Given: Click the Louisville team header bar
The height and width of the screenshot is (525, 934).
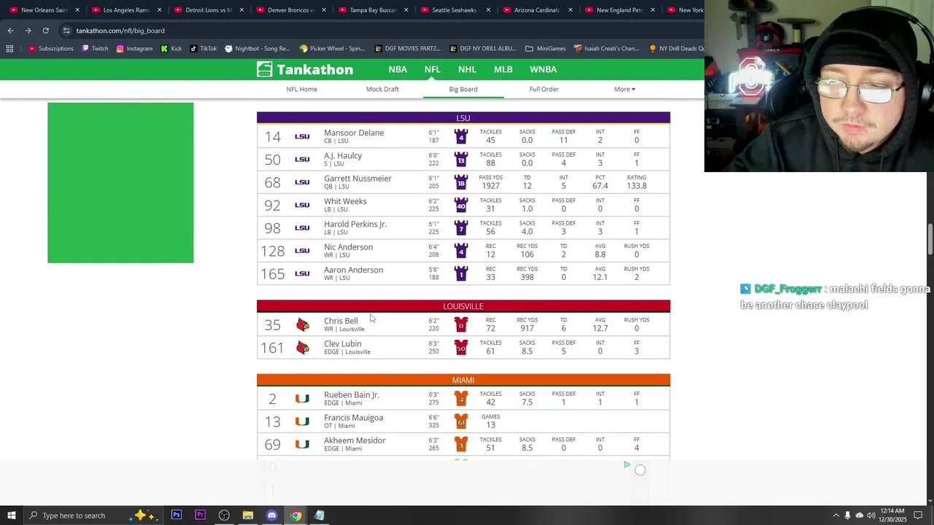Looking at the screenshot, I should (463, 306).
